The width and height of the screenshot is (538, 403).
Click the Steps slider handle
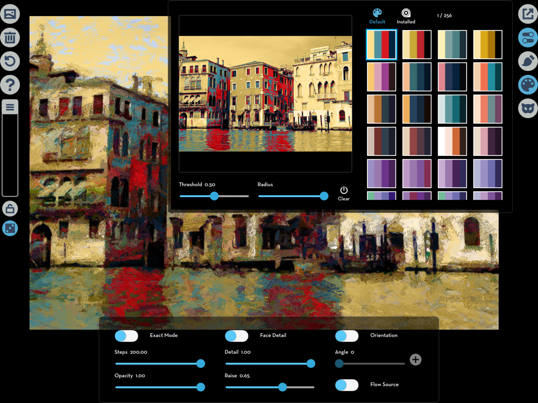201,364
